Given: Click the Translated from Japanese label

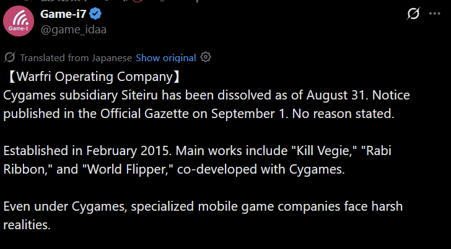Looking at the screenshot, I should 76,57.
